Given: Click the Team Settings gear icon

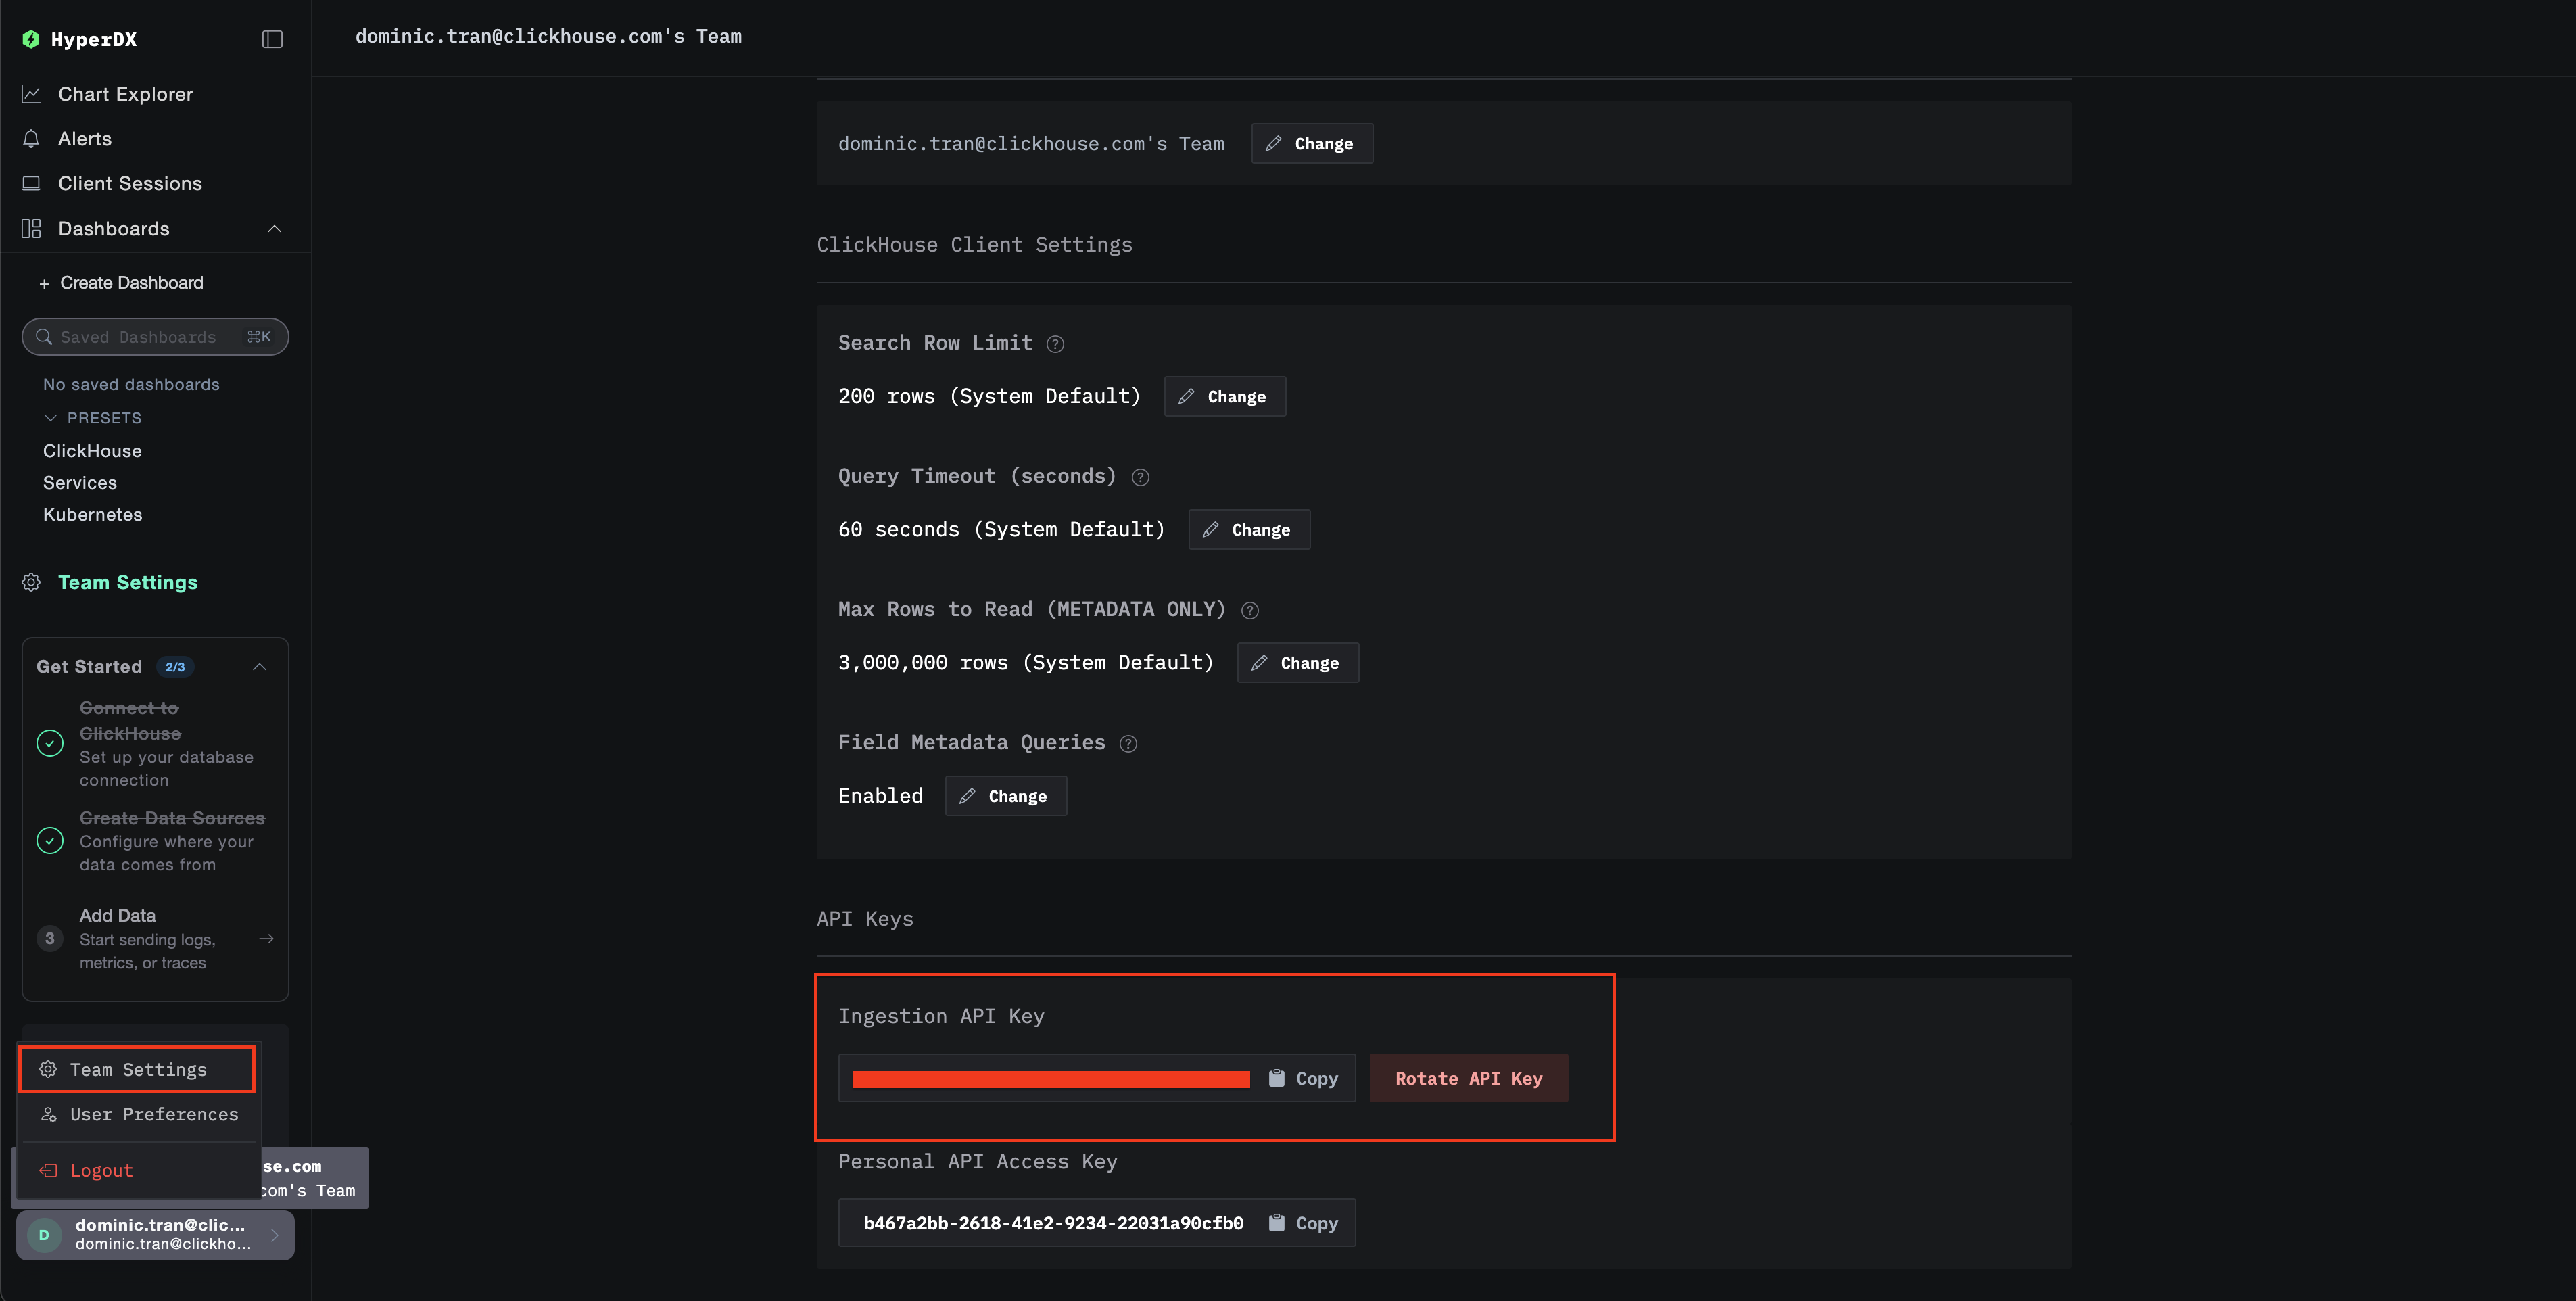Looking at the screenshot, I should click(x=31, y=582).
